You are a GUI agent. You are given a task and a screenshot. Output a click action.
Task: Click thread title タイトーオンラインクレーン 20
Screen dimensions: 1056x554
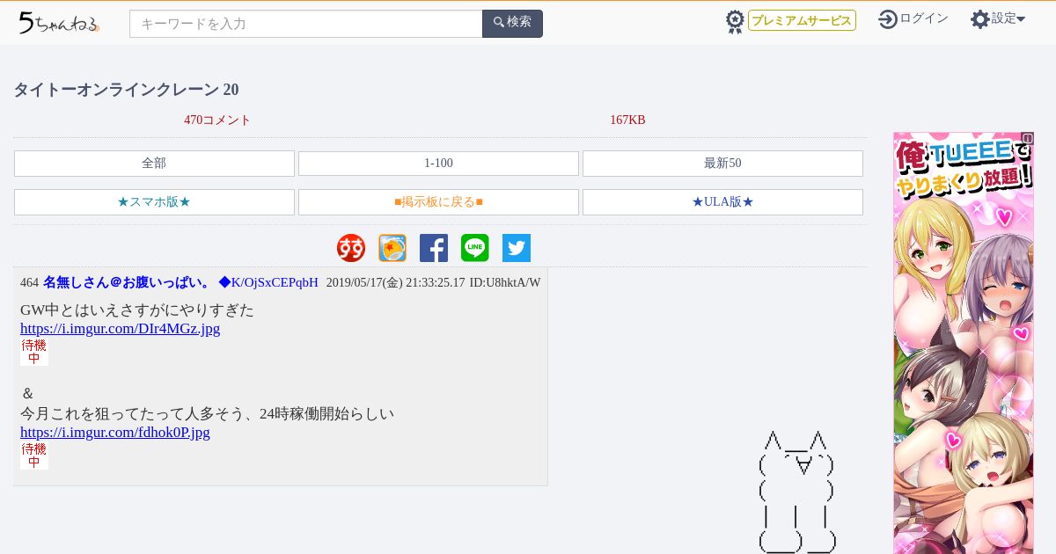click(126, 90)
